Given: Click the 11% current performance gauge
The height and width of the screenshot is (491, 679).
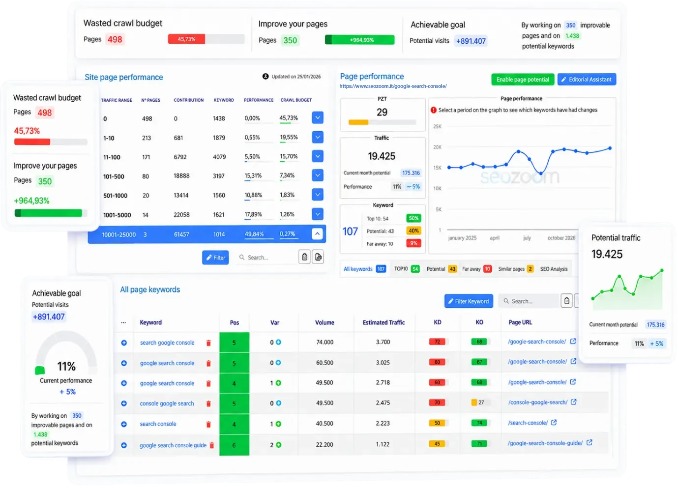Looking at the screenshot, I should pos(66,354).
